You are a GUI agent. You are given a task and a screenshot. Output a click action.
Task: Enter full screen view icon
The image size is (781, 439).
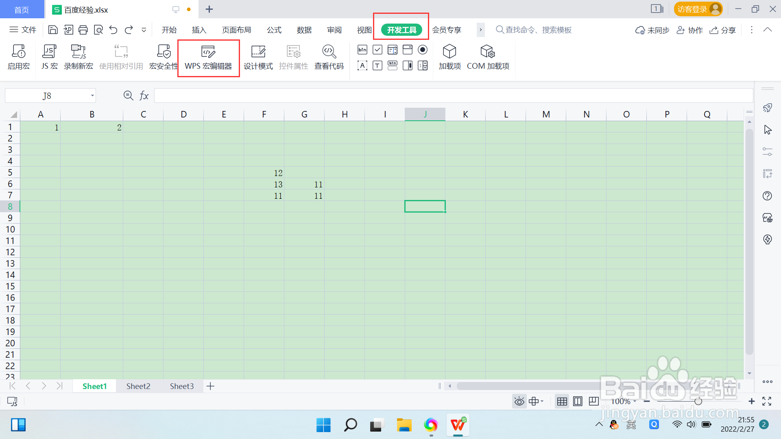[x=767, y=402]
